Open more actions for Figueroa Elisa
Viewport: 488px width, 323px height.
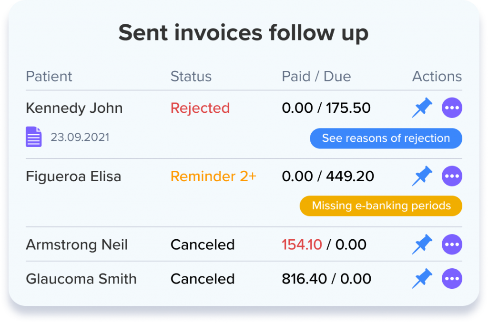click(452, 176)
